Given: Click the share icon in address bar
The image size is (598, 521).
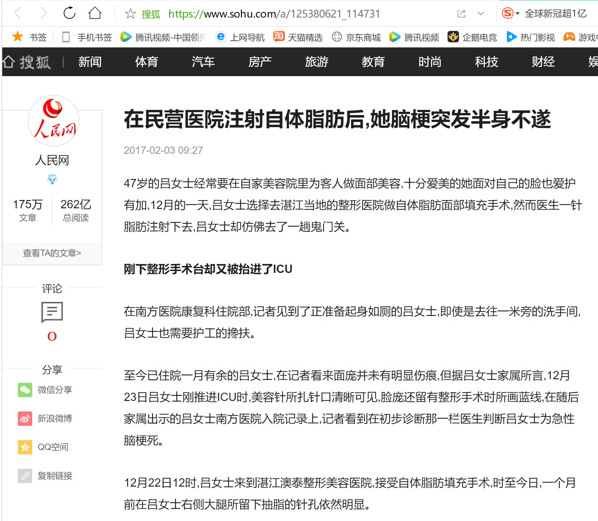Looking at the screenshot, I should pos(461,13).
